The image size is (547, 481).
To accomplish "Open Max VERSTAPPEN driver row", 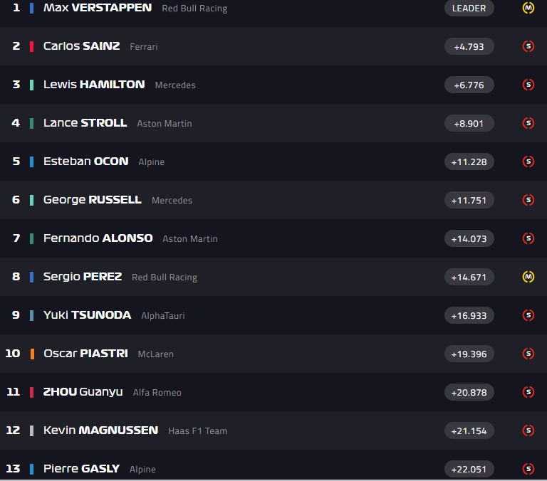I will click(x=98, y=8).
